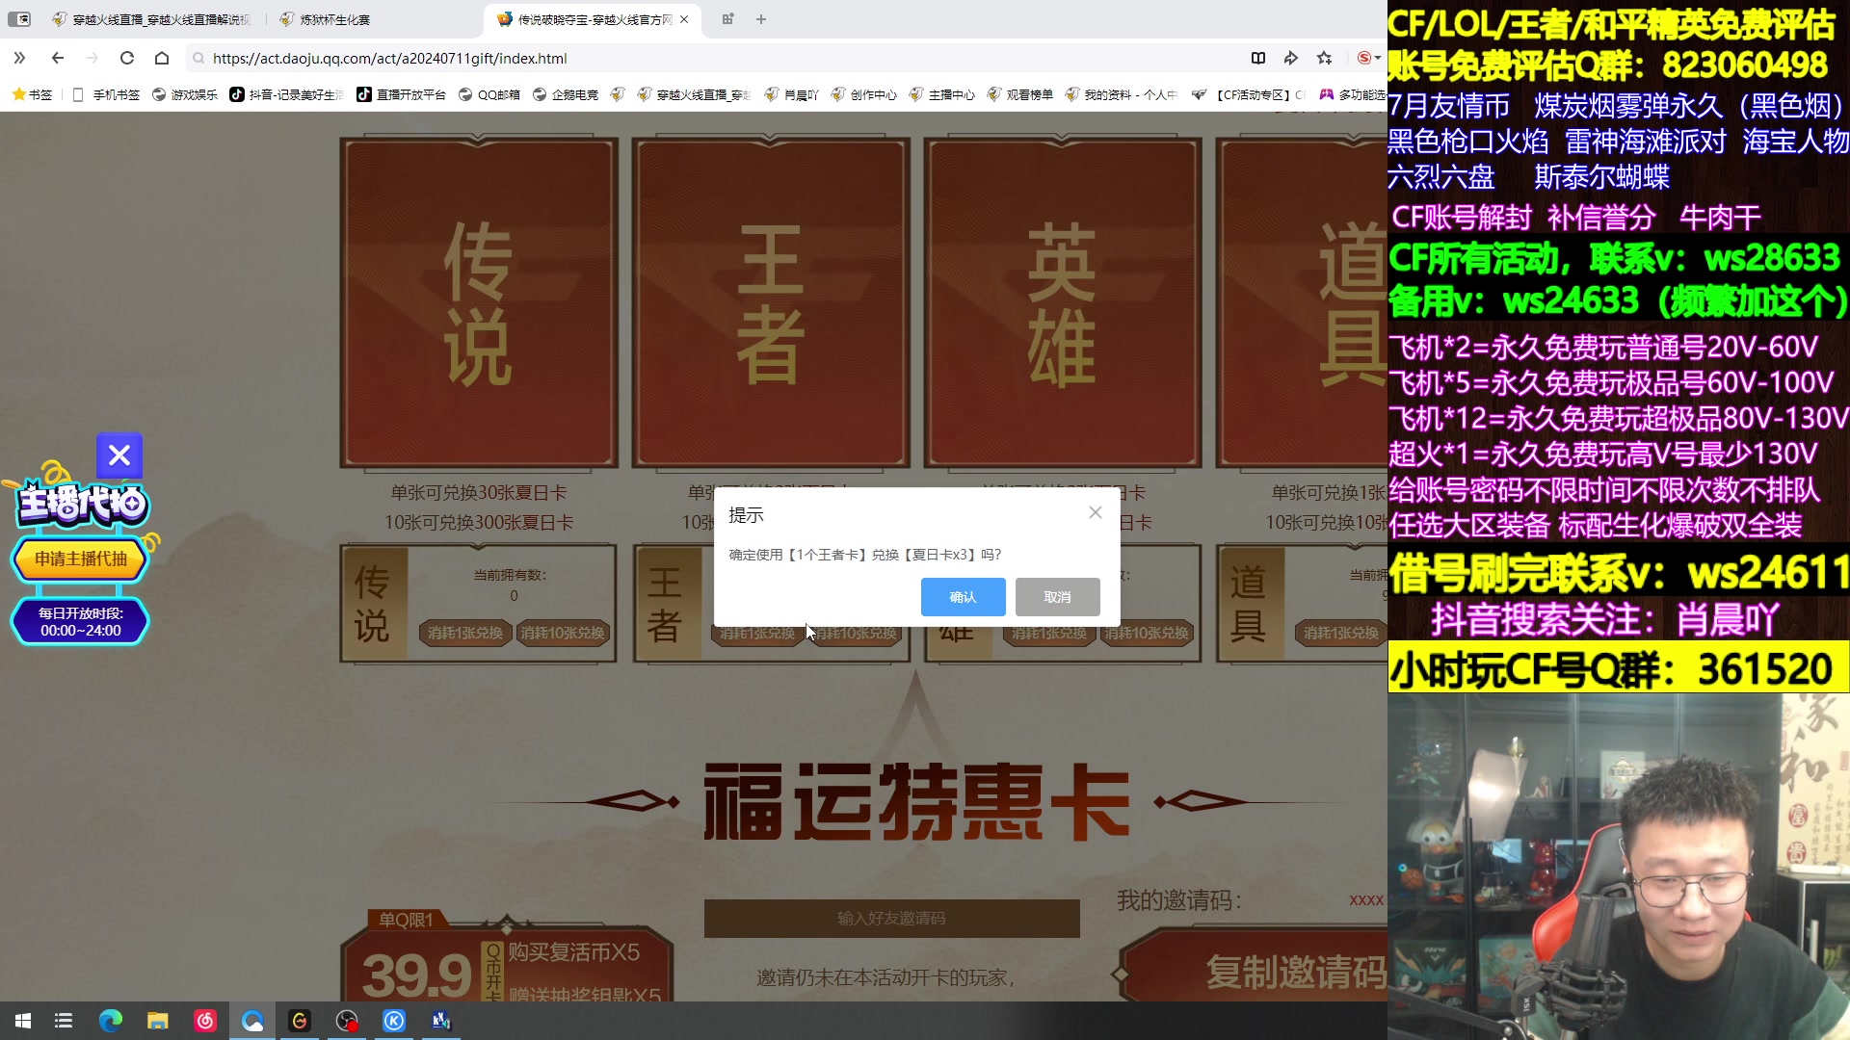Open 手机书签 bookmark
The width and height of the screenshot is (1850, 1040).
(x=106, y=94)
